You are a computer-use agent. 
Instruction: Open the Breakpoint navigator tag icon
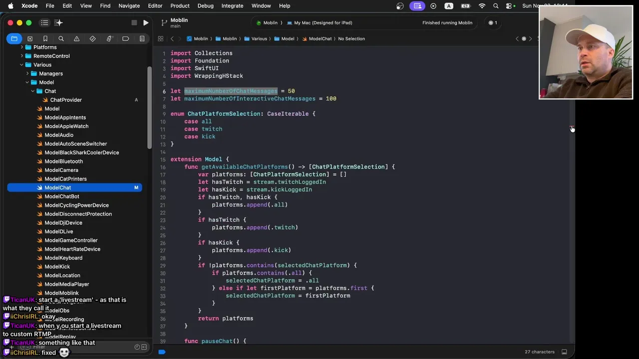click(x=125, y=38)
